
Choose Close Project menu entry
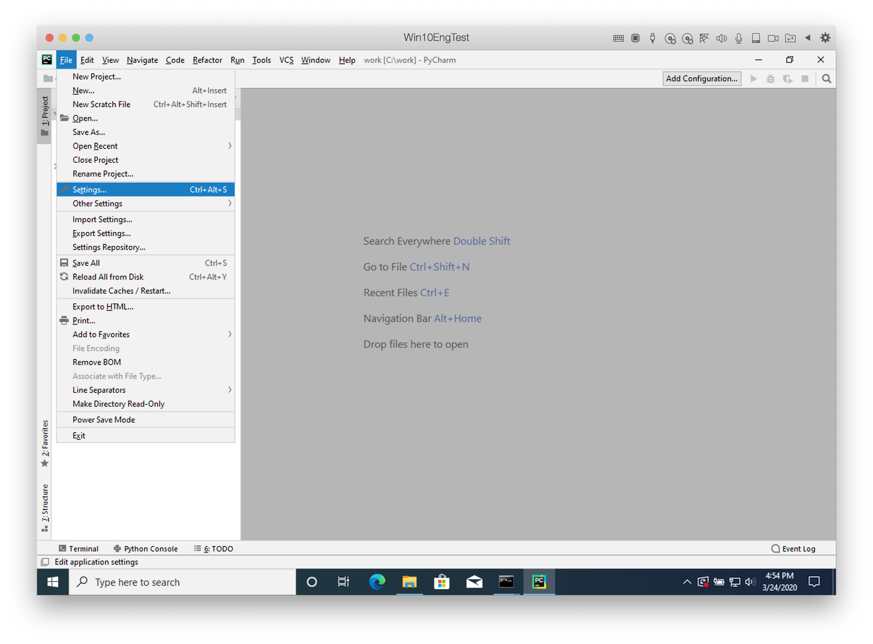click(145, 160)
